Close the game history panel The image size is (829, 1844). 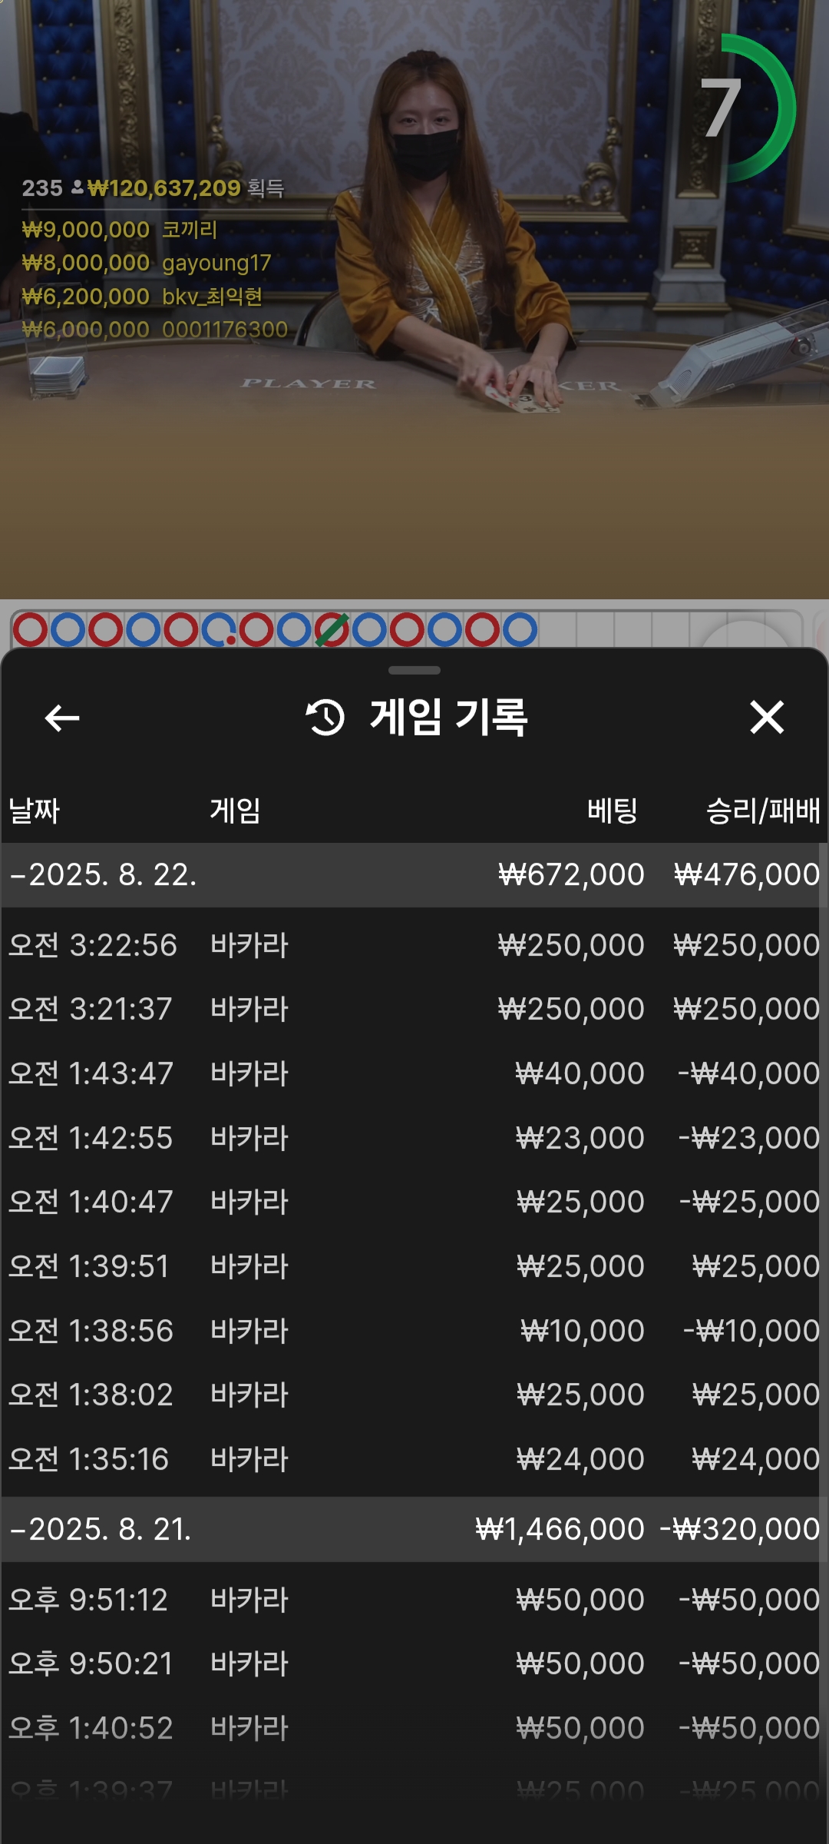pos(767,718)
